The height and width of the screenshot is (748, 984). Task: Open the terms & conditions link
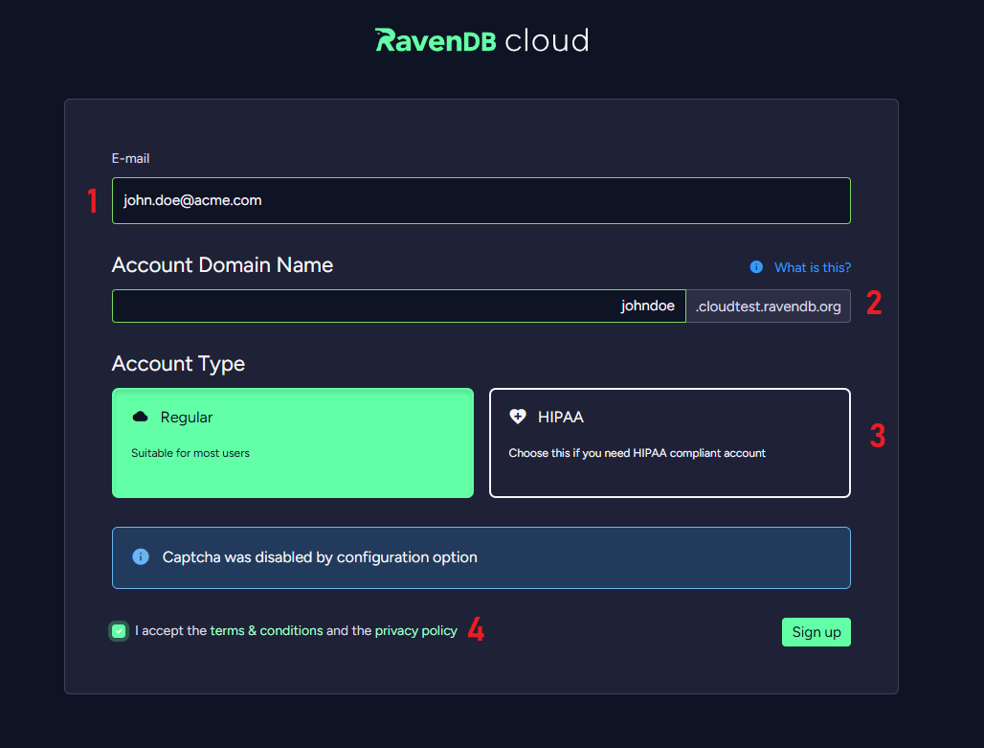coord(266,630)
